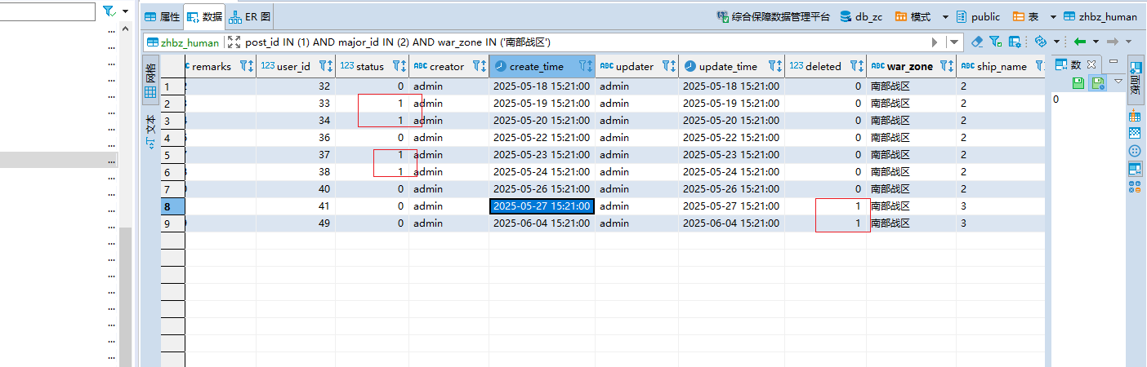The image size is (1147, 367).
Task: Clear the filter with the eraser icon
Action: pos(977,42)
